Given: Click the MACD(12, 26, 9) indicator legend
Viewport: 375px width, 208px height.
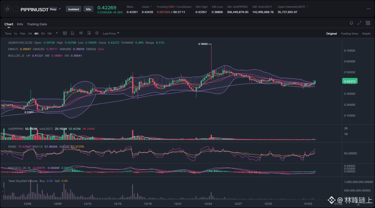Looking at the screenshot, I should point(19,168).
